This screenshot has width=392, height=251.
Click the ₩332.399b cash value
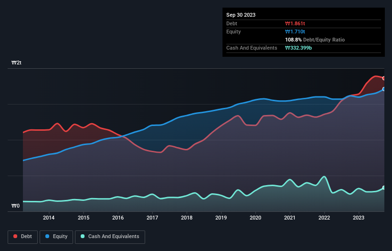(298, 48)
